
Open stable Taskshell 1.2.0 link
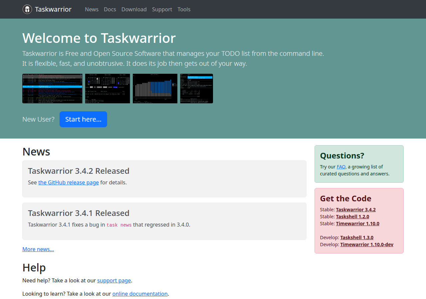click(352, 217)
